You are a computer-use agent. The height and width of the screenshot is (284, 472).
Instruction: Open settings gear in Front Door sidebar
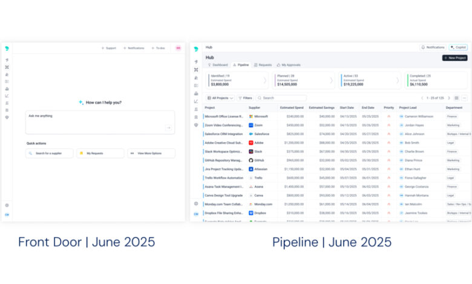click(x=7, y=205)
